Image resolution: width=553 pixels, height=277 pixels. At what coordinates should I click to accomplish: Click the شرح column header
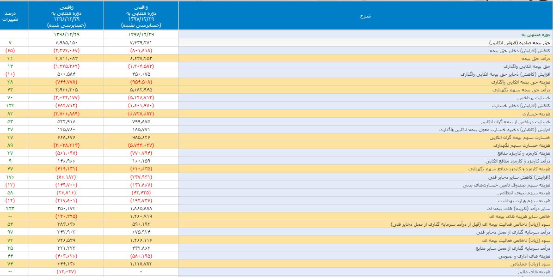coord(365,16)
